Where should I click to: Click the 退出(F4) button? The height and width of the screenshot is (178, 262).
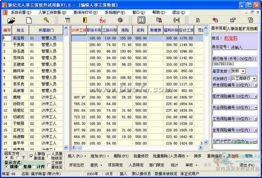tap(247, 165)
